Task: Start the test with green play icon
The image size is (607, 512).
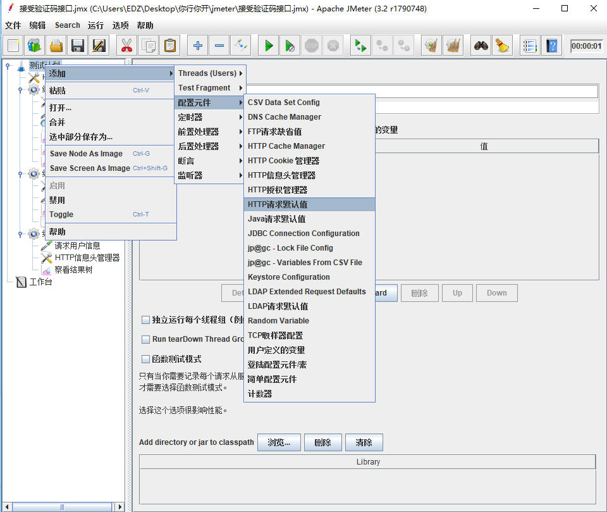Action: pyautogui.click(x=268, y=46)
